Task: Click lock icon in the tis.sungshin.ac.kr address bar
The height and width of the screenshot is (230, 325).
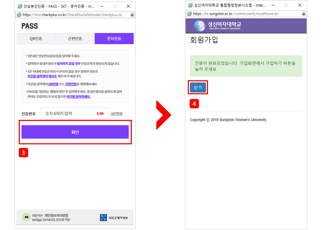Action: [303, 14]
